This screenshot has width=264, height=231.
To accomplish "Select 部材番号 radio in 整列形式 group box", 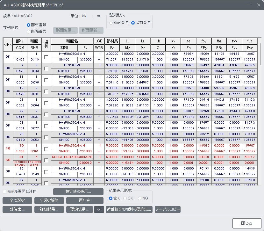I will 133,23.
